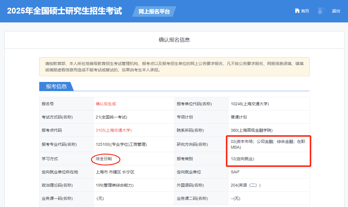Screen dimensions: 348x207
Task: Click the 政治理论码(名称) label
Action: pyautogui.click(x=57, y=185)
